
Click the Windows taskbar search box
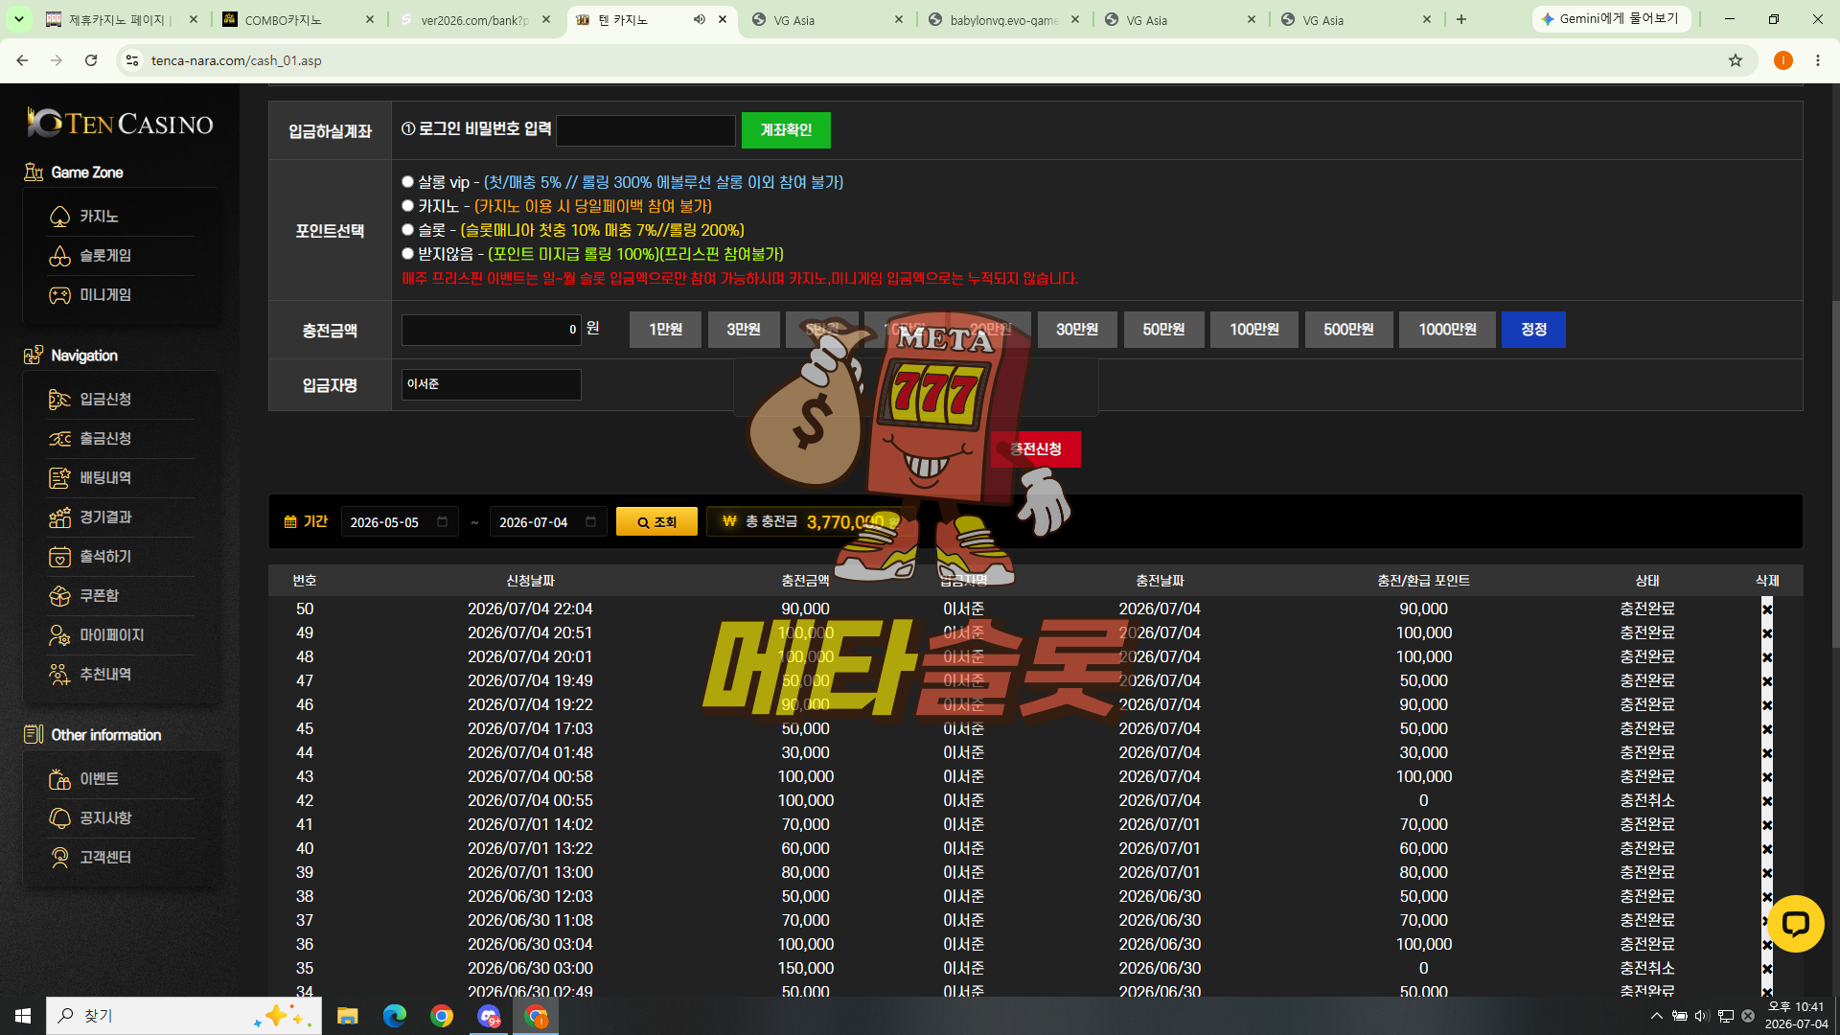[x=184, y=1016]
